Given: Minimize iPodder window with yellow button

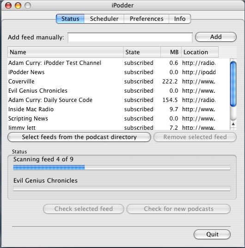Looking at the screenshot, I should click(18, 6).
